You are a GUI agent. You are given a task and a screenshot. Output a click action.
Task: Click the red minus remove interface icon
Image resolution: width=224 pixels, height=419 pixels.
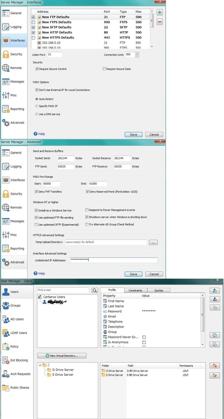160,22
